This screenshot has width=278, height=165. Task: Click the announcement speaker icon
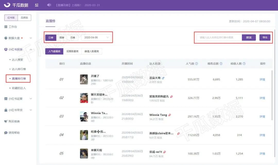coord(49,5)
